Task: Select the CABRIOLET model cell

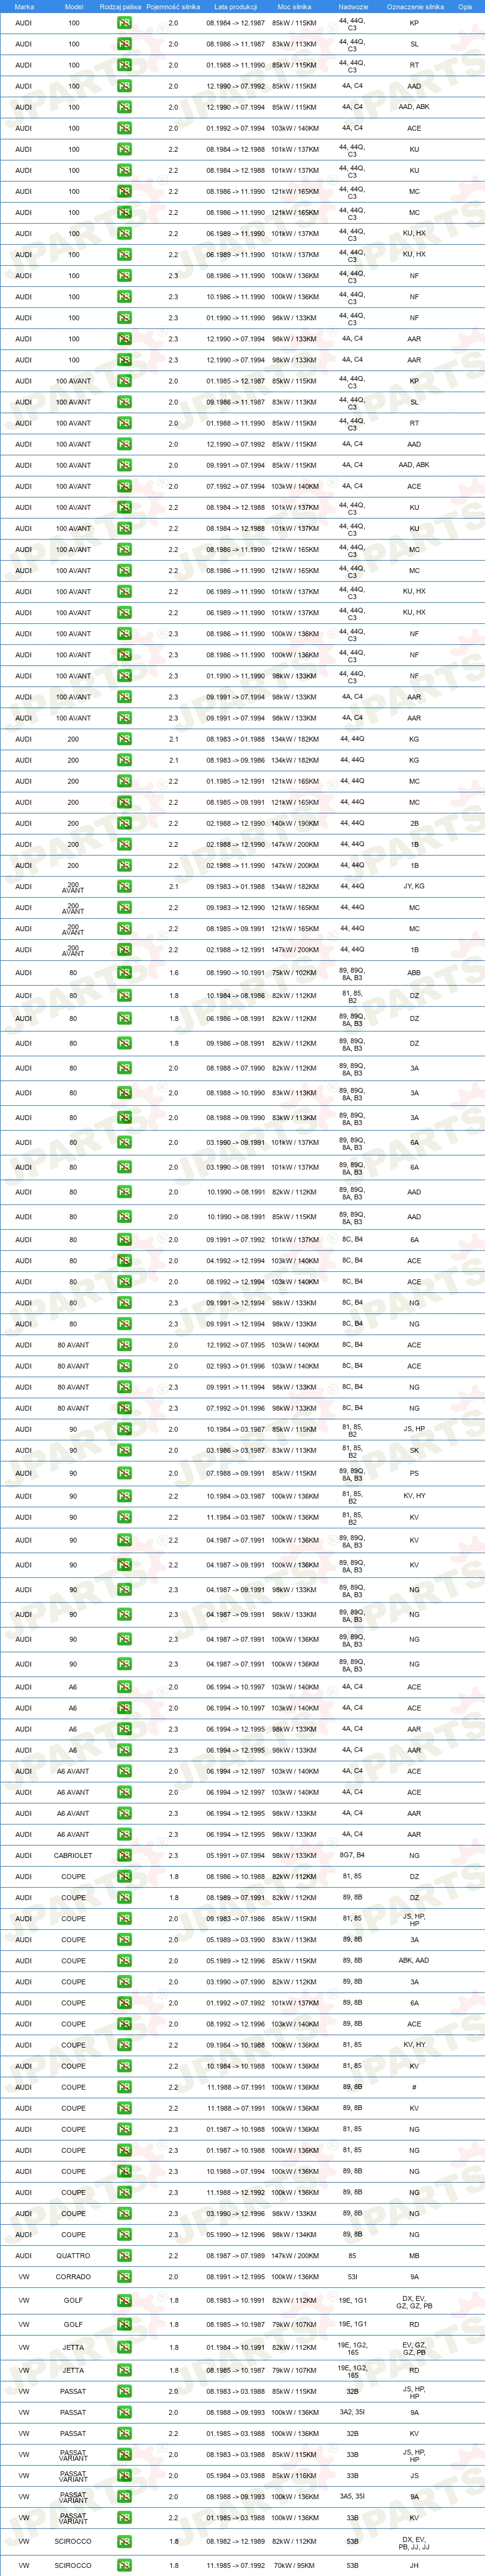Action: [73, 1855]
